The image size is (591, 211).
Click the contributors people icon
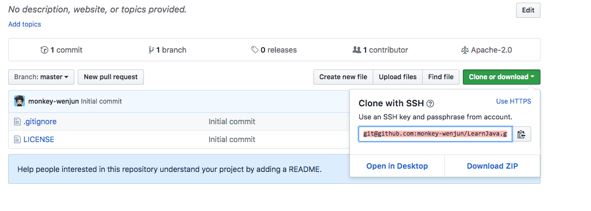(x=356, y=50)
